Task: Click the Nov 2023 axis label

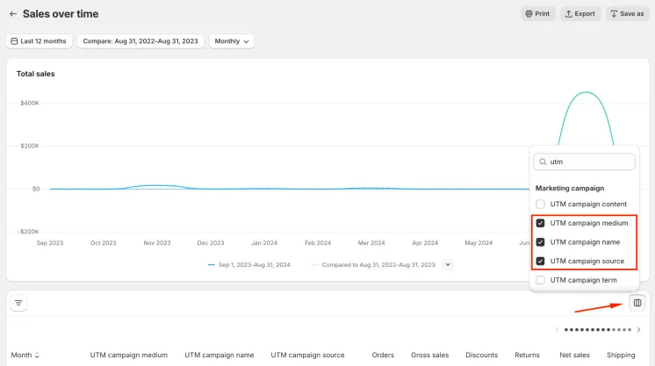Action: tap(157, 243)
